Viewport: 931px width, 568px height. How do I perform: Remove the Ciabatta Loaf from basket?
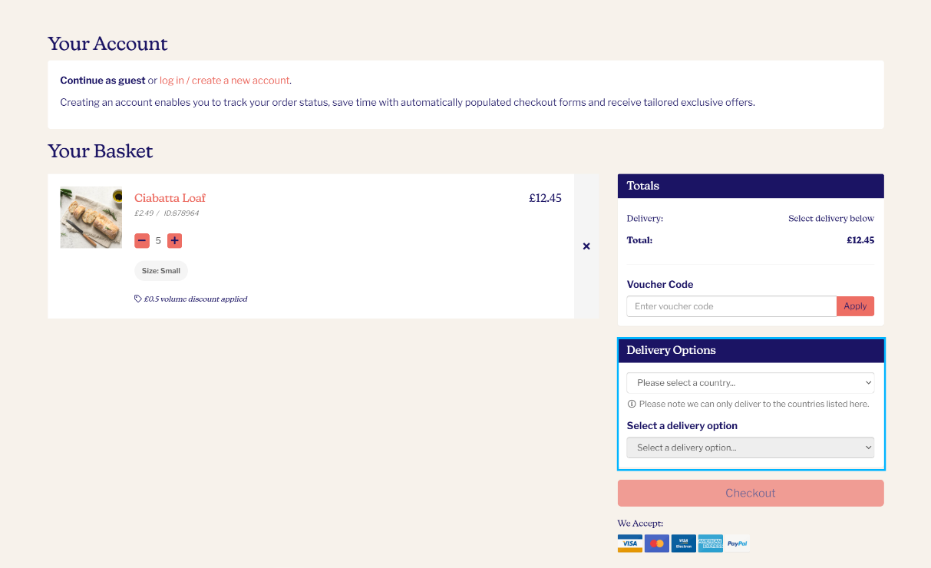pyautogui.click(x=586, y=246)
